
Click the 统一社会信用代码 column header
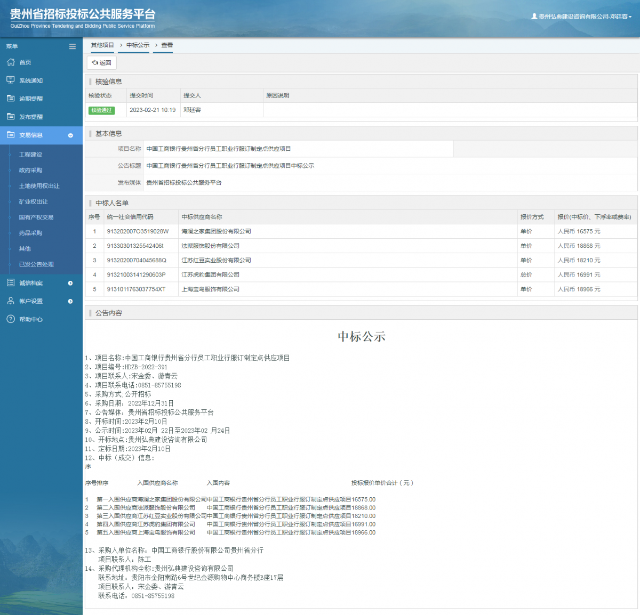[x=130, y=217]
